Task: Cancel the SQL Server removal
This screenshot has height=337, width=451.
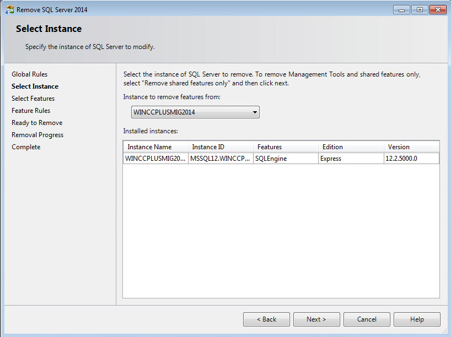Action: 367,319
